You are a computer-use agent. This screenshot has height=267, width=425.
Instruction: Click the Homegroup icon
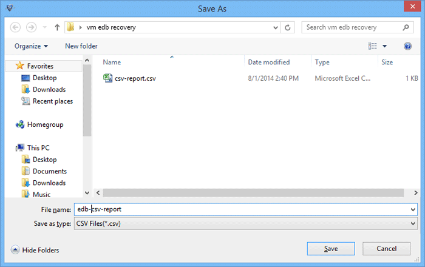(x=20, y=124)
